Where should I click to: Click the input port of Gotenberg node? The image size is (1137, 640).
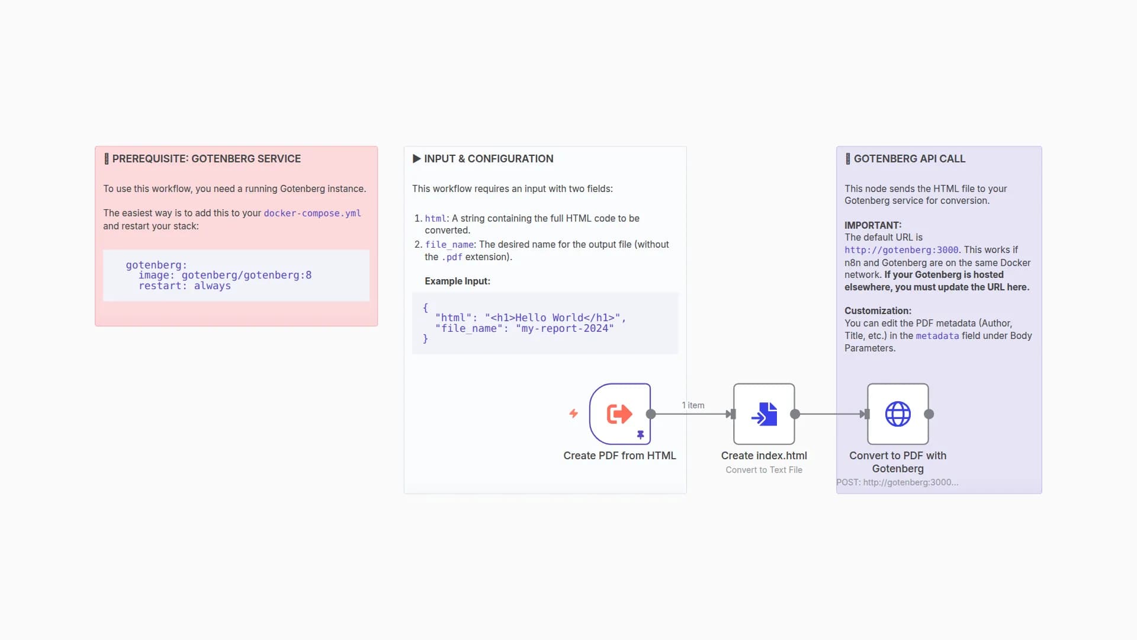(x=867, y=414)
